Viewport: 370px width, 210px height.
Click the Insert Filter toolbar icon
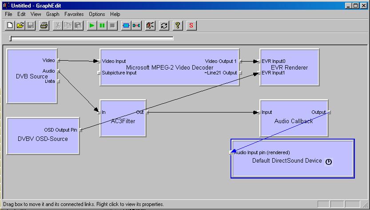tap(126, 25)
